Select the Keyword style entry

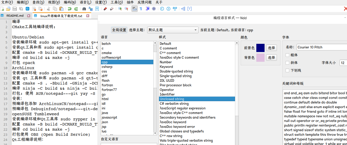197,67
